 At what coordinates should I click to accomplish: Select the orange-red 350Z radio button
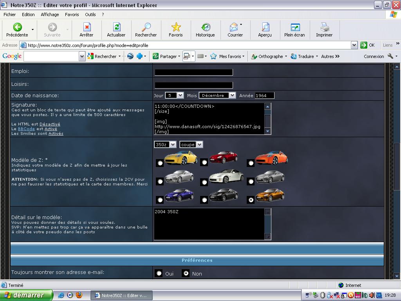coord(251,163)
